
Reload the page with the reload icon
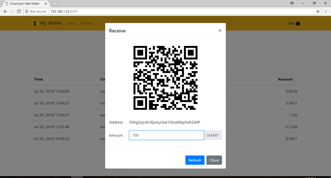19,12
